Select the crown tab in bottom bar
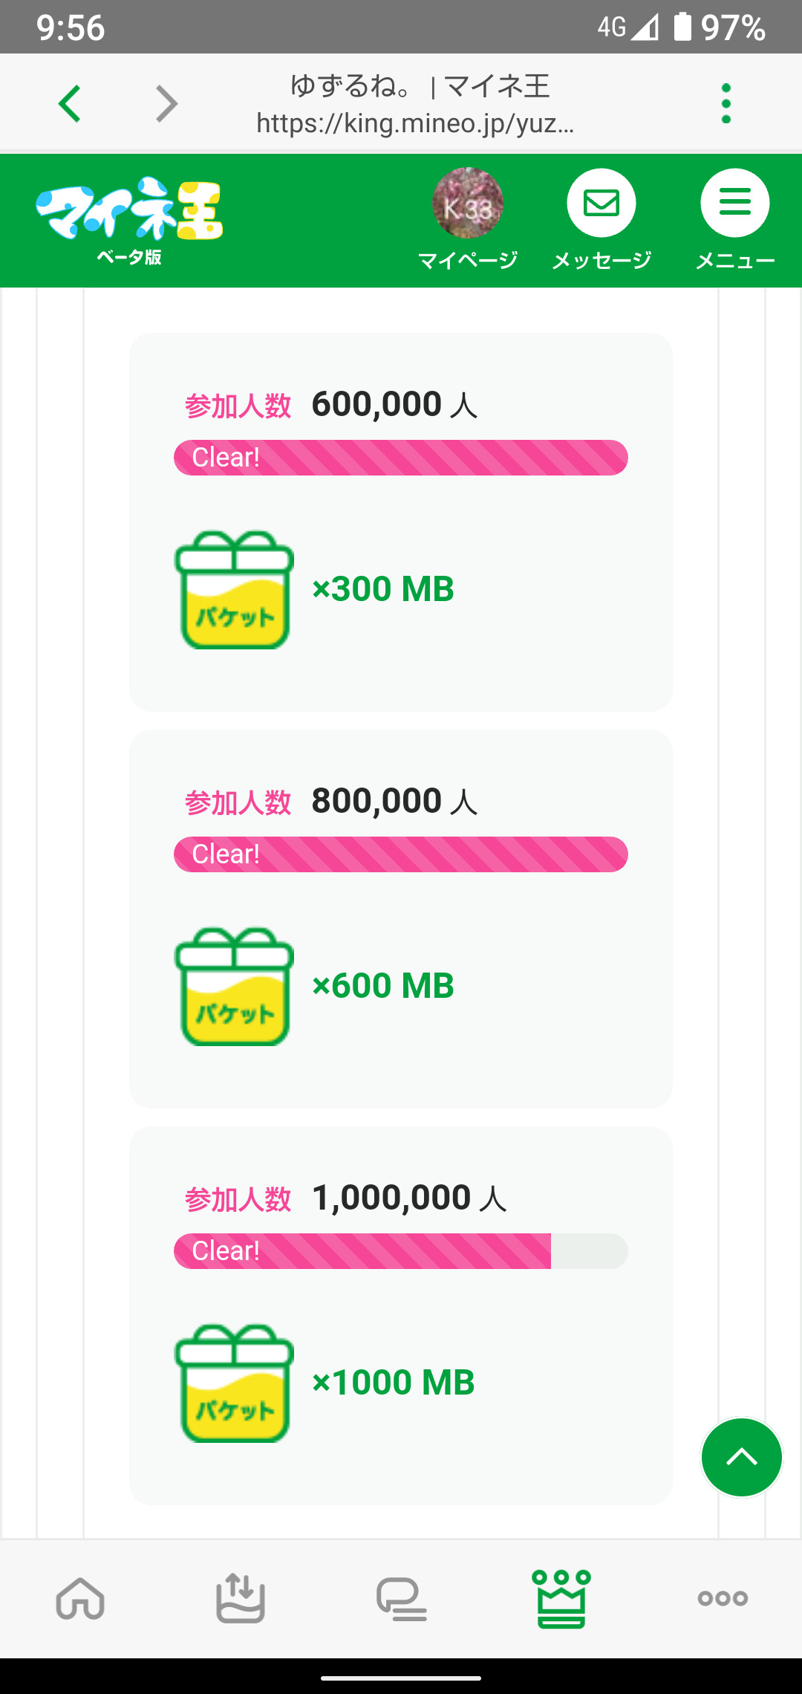The height and width of the screenshot is (1694, 802). coord(561,1597)
